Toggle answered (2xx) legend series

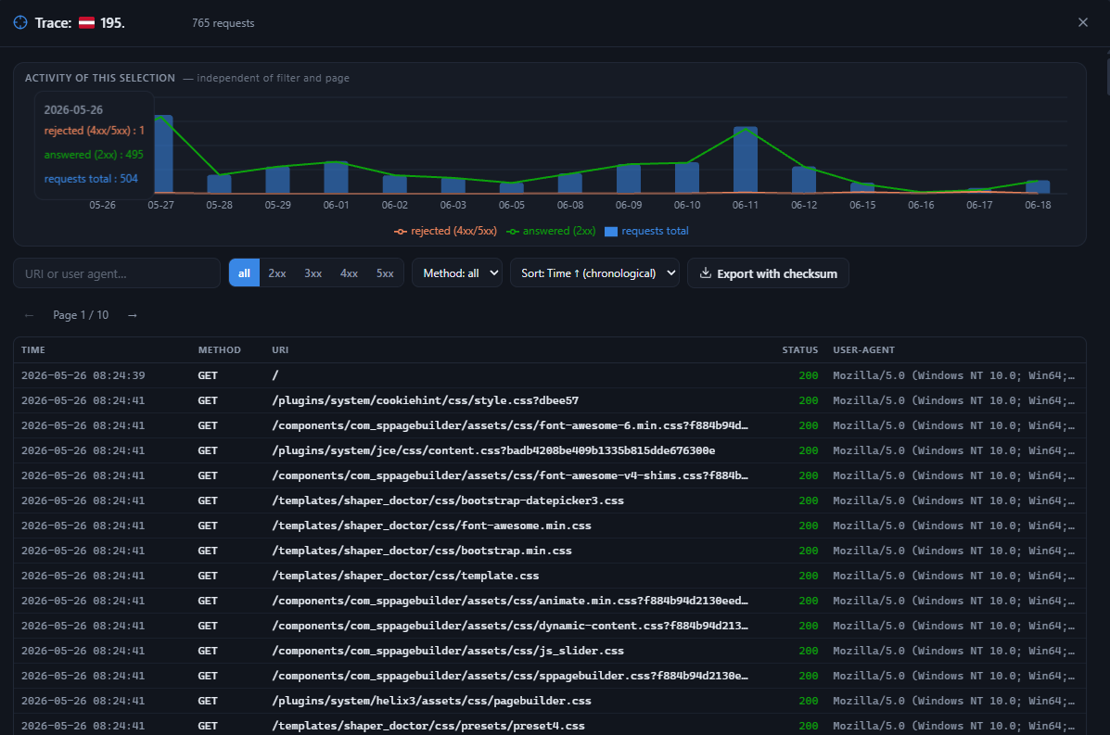551,232
